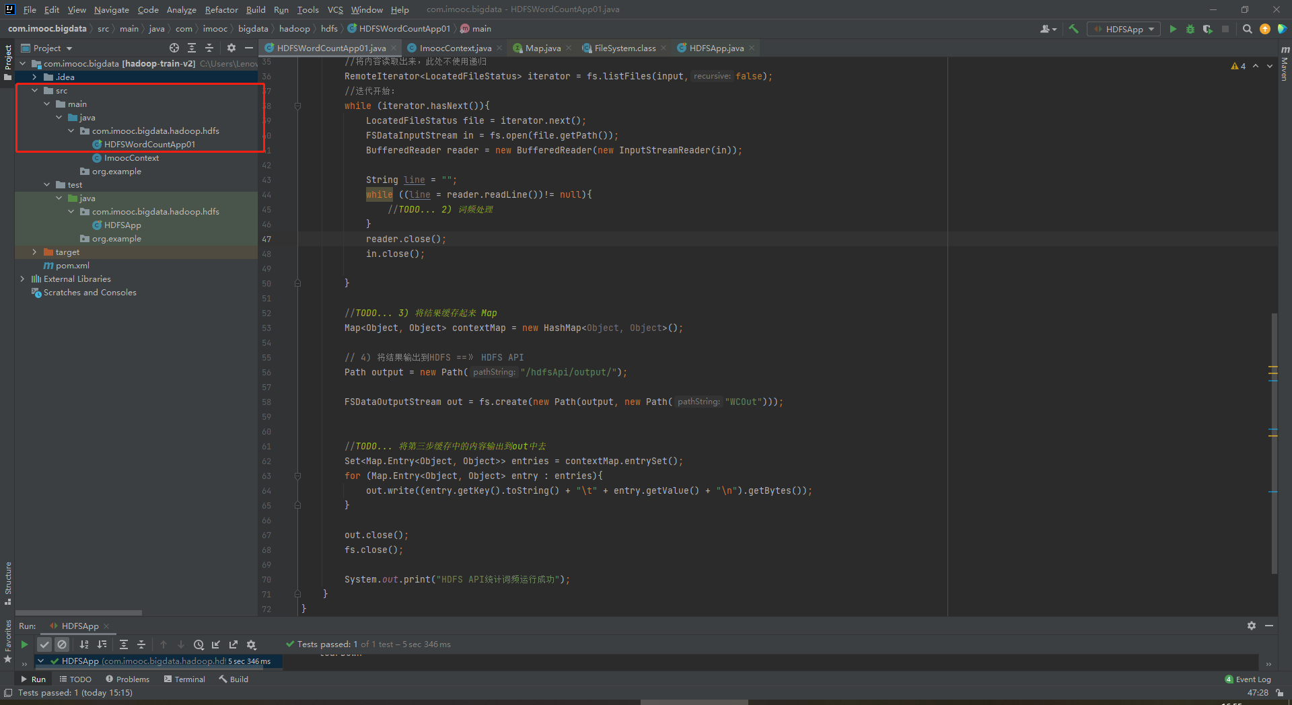Screen dimensions: 1292x705
Task: Toggle Show Ignored tests button
Action: (62, 644)
